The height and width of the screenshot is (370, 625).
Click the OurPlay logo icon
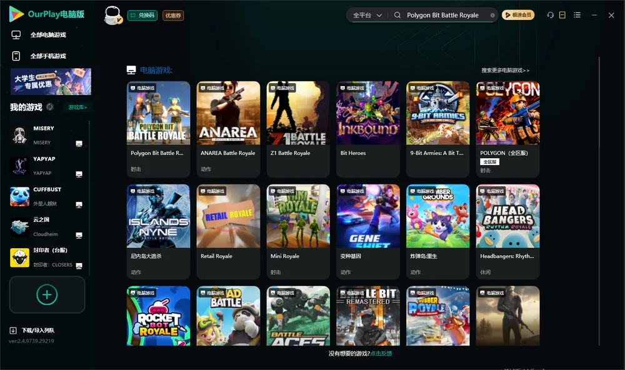coord(16,14)
